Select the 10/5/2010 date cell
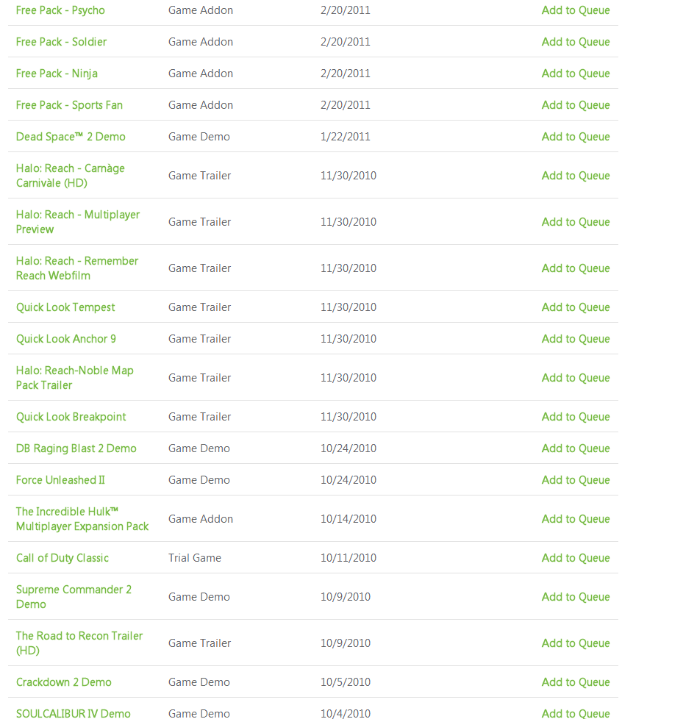697x719 pixels. 346,682
